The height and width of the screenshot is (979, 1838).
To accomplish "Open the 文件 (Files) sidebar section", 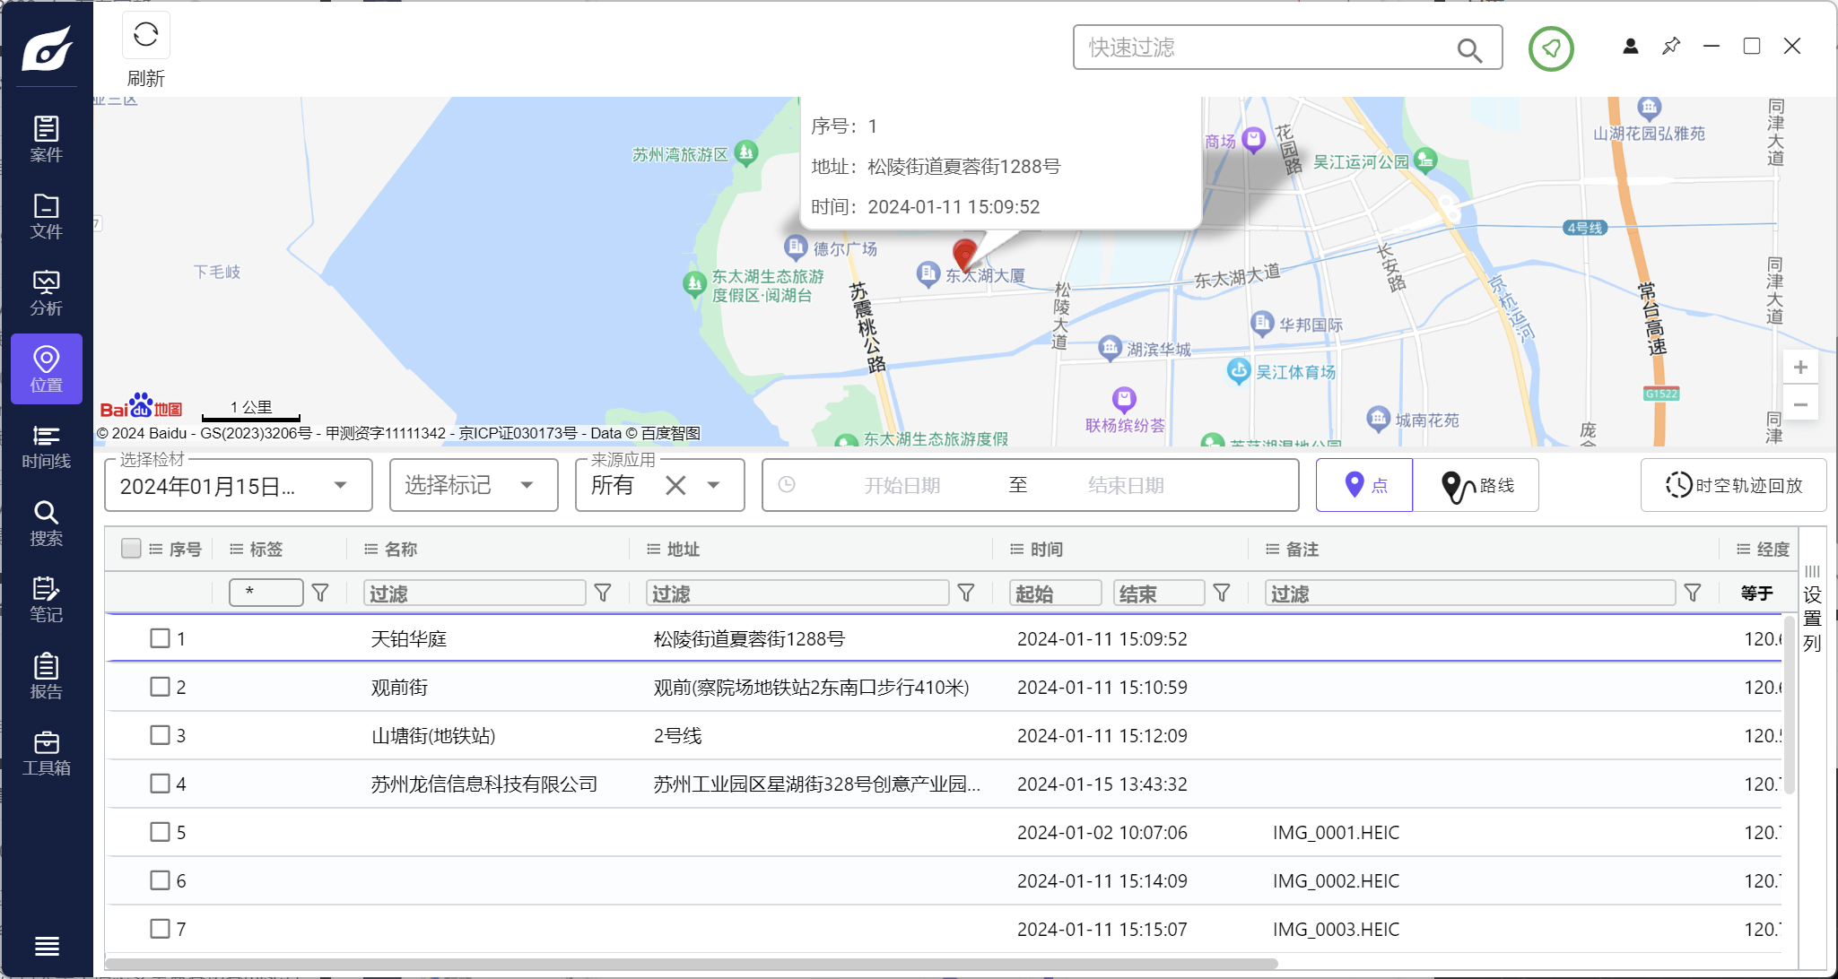I will [x=47, y=216].
